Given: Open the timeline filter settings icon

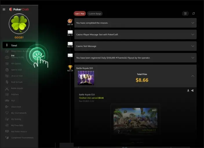Looking at the screenshot, I should (185, 14).
